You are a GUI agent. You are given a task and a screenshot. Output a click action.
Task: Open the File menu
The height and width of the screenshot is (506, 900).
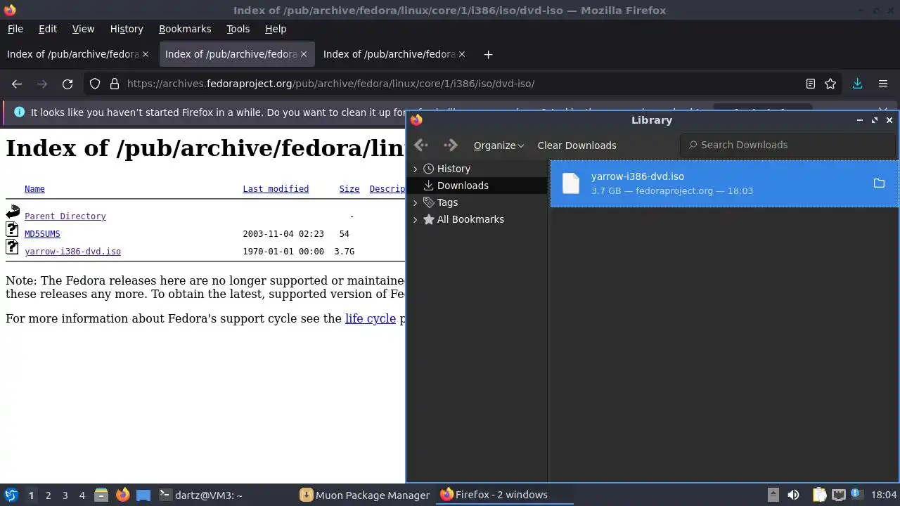pyautogui.click(x=15, y=29)
